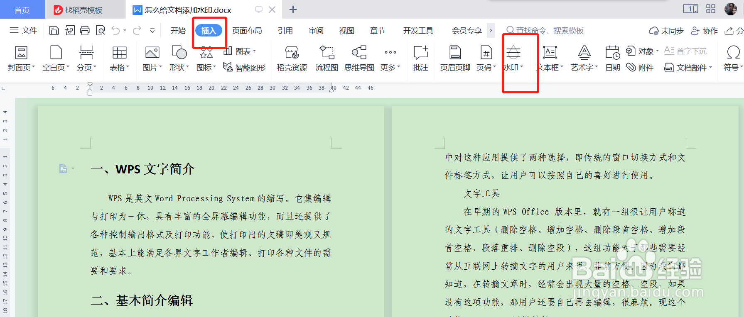Select the 插入 (Insert) tab
The height and width of the screenshot is (317, 744).
click(x=209, y=30)
